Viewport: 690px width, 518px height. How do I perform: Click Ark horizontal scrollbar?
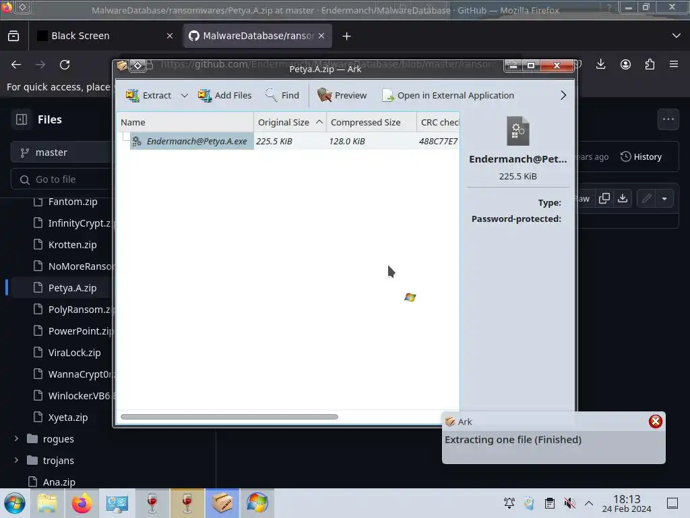coord(229,417)
